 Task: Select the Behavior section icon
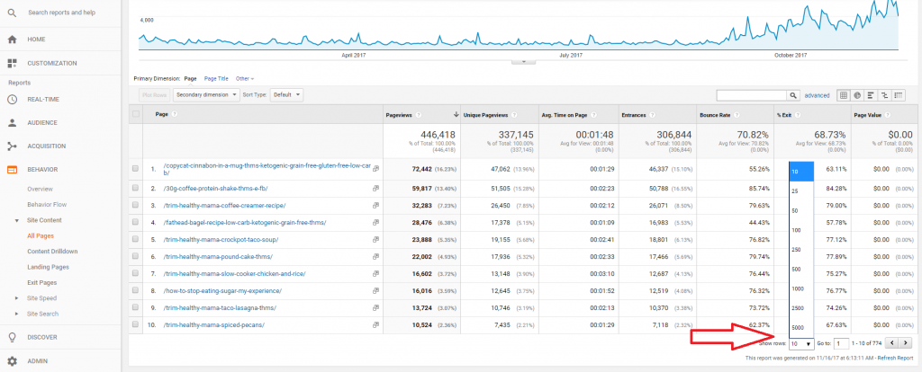click(12, 170)
